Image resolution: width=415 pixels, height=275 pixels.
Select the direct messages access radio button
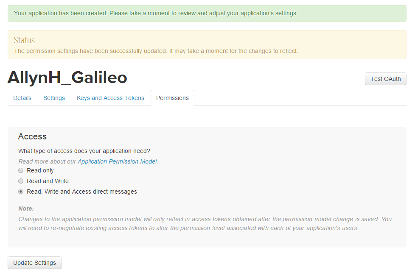coord(21,192)
